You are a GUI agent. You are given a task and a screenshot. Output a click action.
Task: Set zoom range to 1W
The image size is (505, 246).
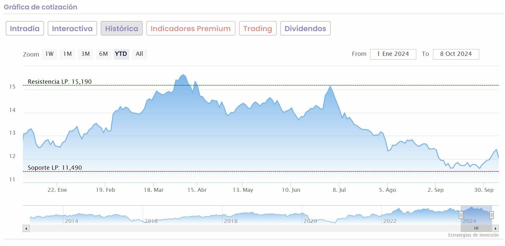click(x=49, y=54)
